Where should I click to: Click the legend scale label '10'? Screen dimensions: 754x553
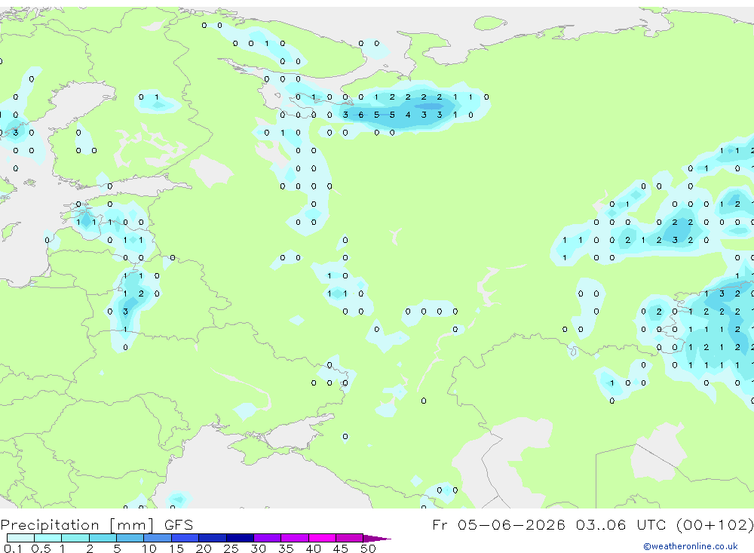149,548
